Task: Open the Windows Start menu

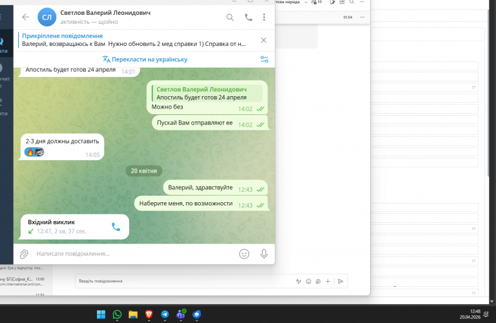Action: pyautogui.click(x=101, y=314)
